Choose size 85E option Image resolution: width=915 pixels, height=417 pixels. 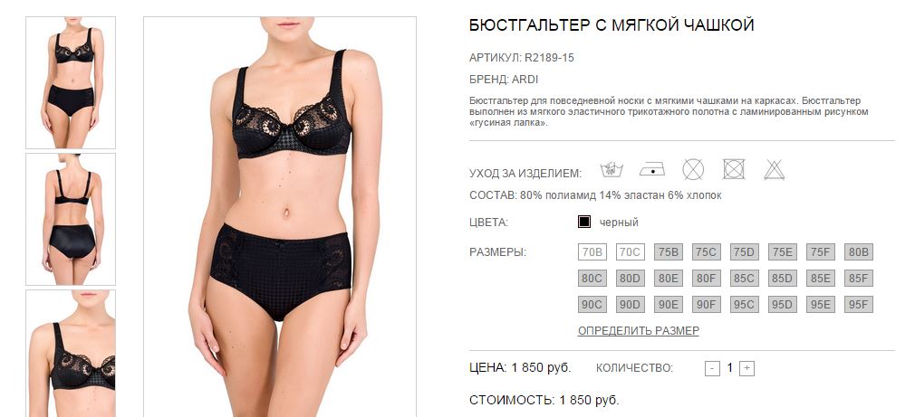(821, 279)
